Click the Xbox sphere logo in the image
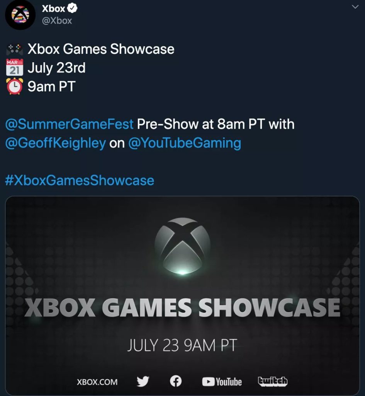Image resolution: width=365 pixels, height=396 pixels. pos(182,246)
